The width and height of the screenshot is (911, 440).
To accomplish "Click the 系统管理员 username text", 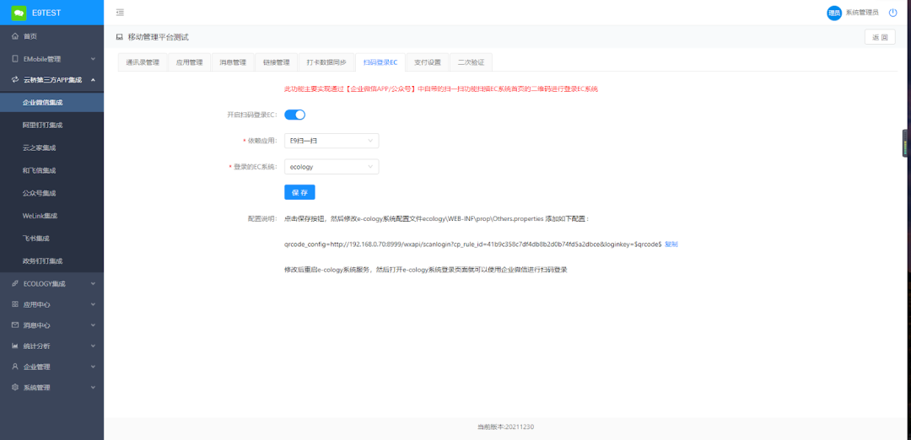I will tap(862, 12).
